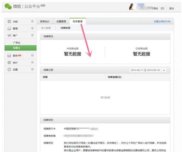Collapse the 推广 section circle toggle
This screenshot has height=152, width=182.
click(x=32, y=35)
